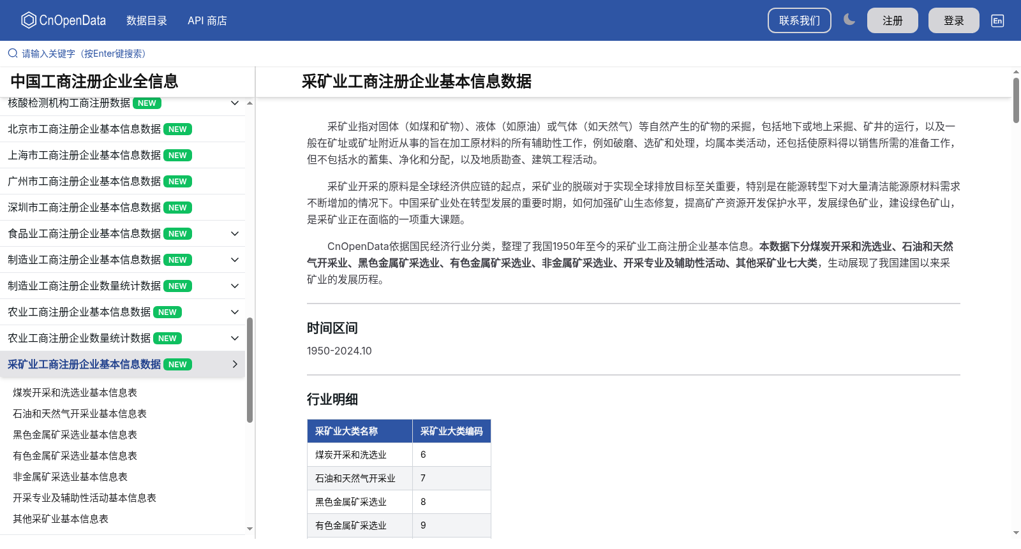The height and width of the screenshot is (549, 1021).
Task: Click the CnOpenData logo
Action: coord(63,20)
